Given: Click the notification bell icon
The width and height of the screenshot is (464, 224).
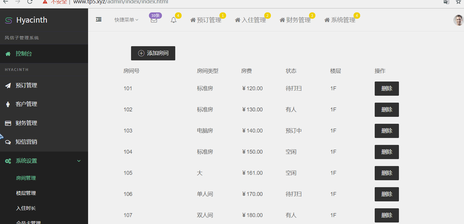Looking at the screenshot, I should [x=173, y=20].
